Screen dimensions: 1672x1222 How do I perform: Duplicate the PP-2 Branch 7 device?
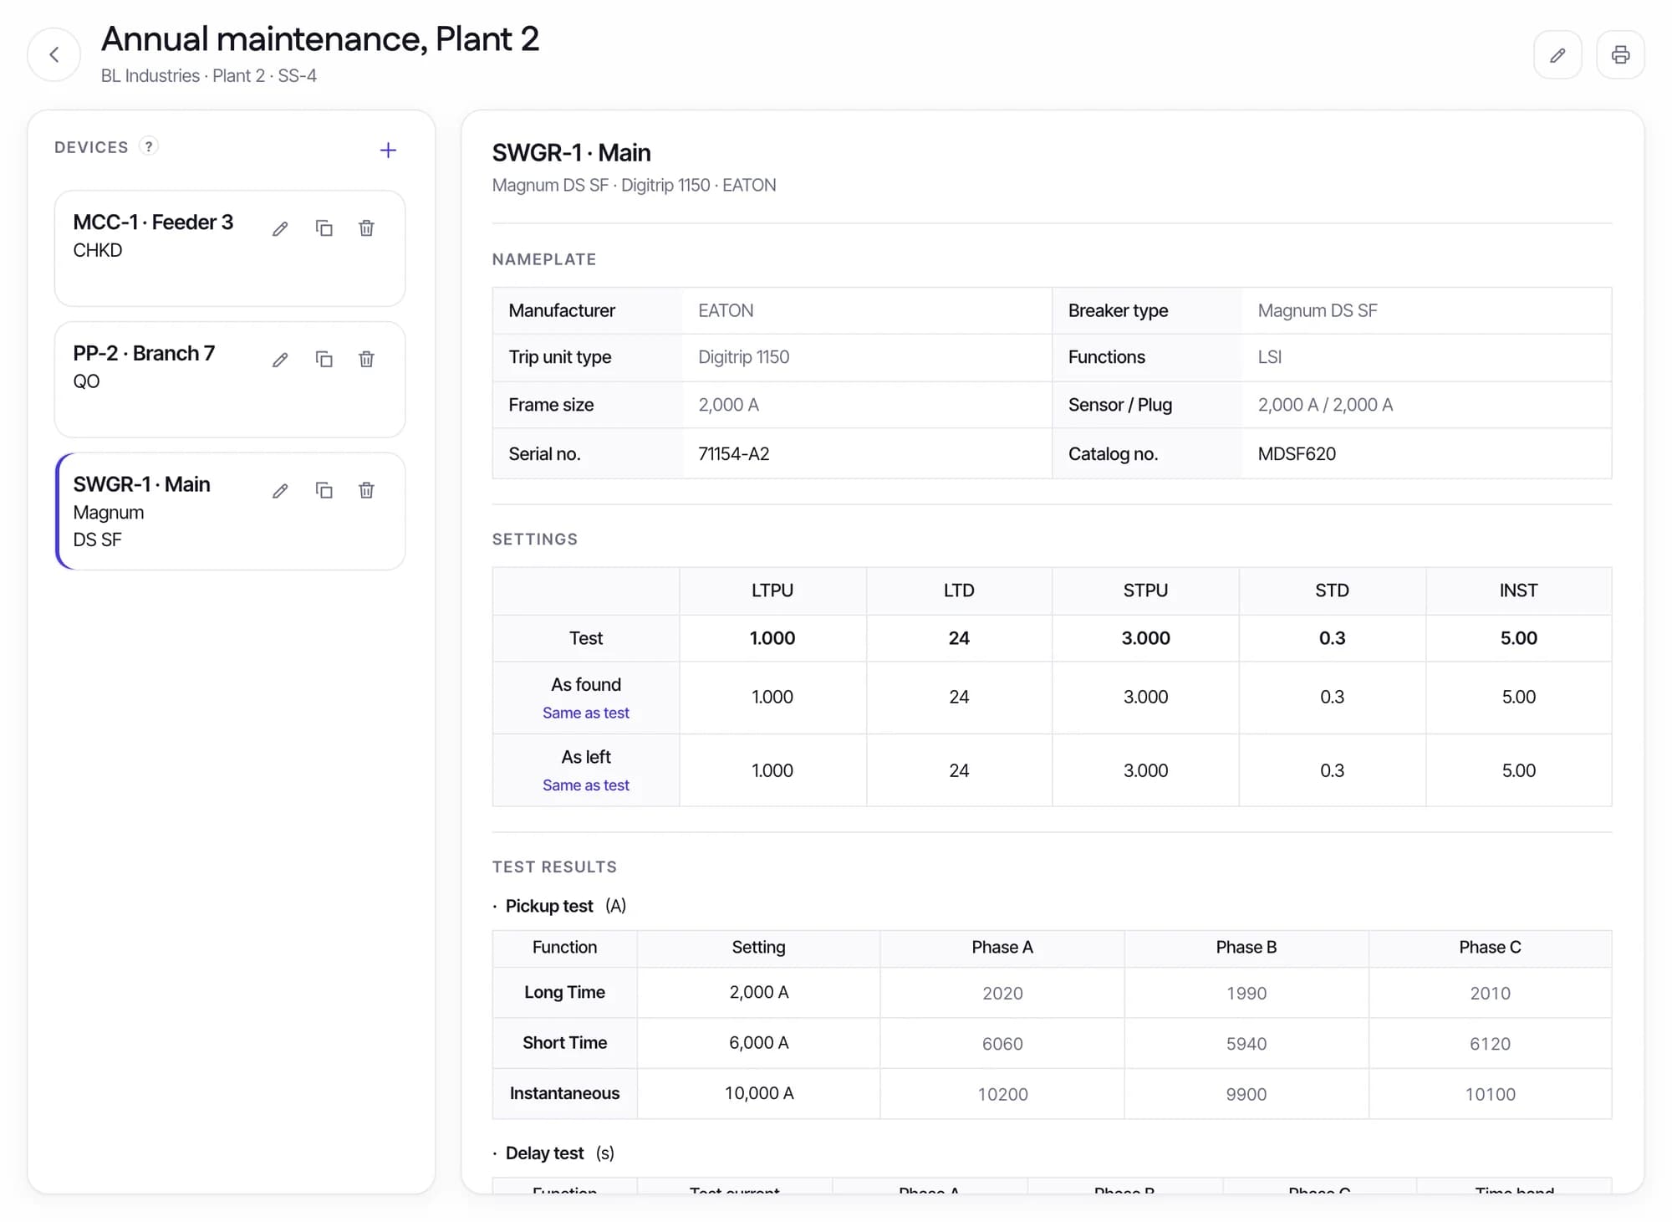[324, 360]
